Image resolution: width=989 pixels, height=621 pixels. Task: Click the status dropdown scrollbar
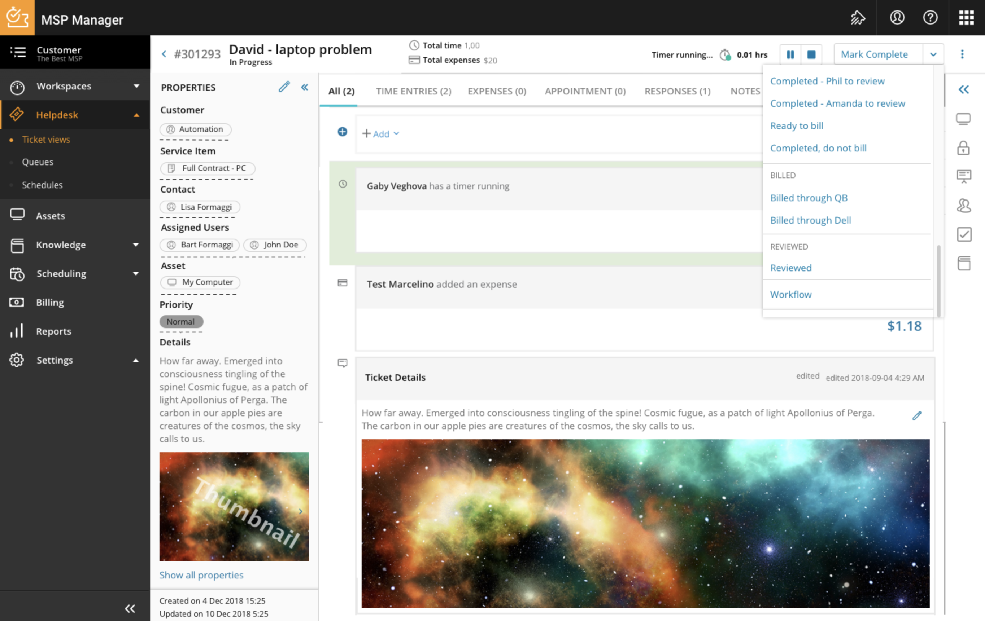(x=938, y=281)
